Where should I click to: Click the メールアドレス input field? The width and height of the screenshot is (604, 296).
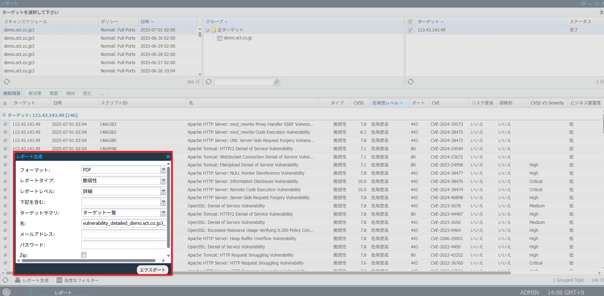[x=124, y=234]
